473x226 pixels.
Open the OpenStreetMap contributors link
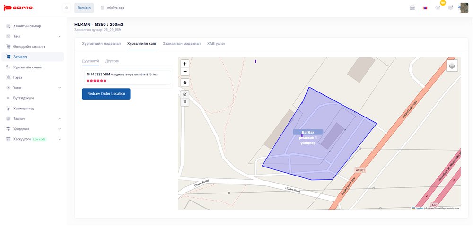tap(443, 208)
